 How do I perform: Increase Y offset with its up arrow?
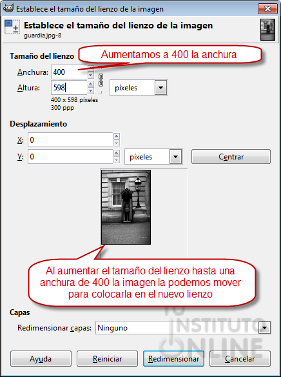[x=117, y=153]
